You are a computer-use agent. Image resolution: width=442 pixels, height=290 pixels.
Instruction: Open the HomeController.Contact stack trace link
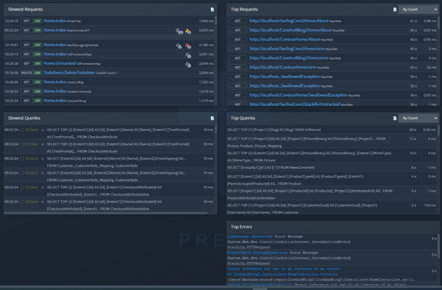tap(282, 274)
